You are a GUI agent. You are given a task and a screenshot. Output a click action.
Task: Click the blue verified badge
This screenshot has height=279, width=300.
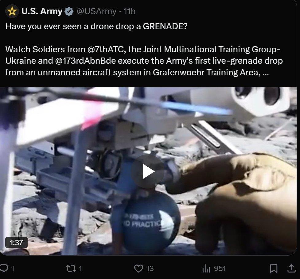(x=69, y=11)
